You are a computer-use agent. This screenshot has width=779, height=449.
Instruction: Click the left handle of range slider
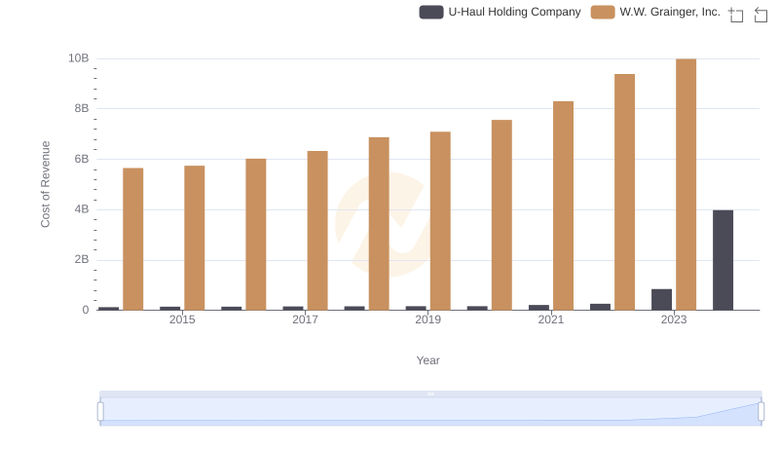point(100,412)
